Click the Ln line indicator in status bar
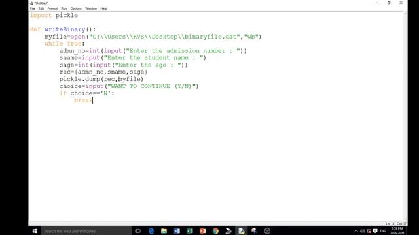This screenshot has width=419, height=235. pos(390,223)
